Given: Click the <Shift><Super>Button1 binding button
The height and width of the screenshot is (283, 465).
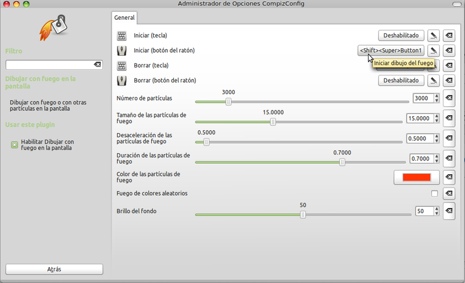Looking at the screenshot, I should pos(391,51).
